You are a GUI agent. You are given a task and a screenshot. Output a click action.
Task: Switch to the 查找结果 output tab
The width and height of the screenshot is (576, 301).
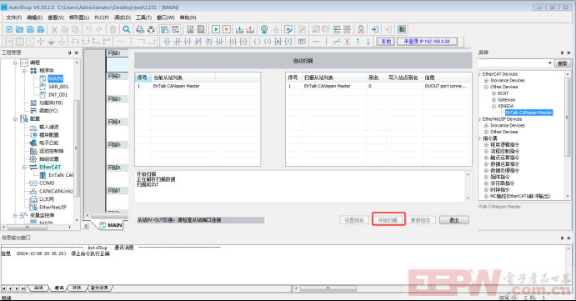(99, 288)
